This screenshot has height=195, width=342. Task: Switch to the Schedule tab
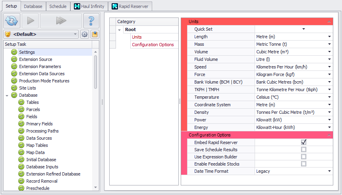point(58,6)
